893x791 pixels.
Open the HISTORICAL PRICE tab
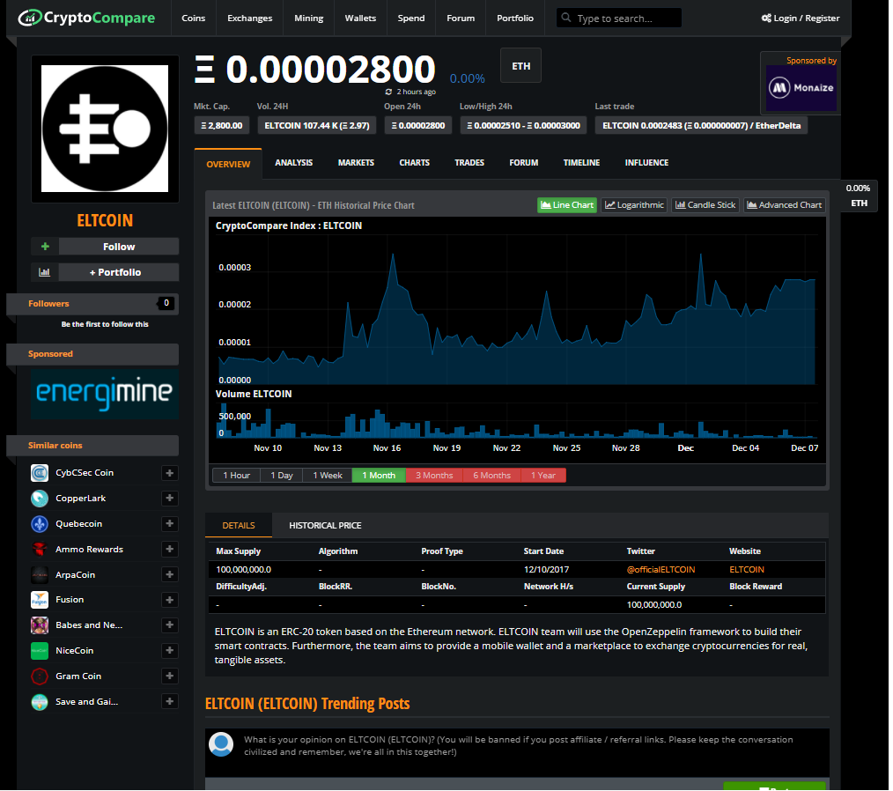[x=325, y=526]
